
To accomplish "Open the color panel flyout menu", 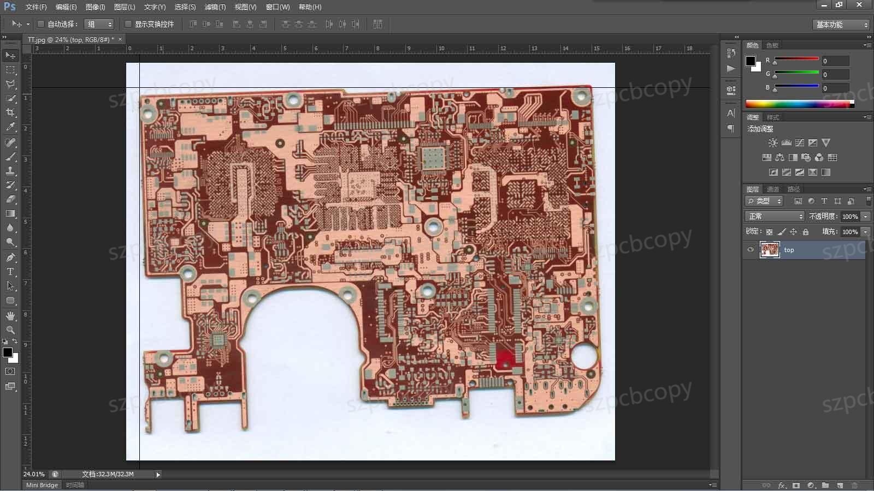I will coord(867,45).
